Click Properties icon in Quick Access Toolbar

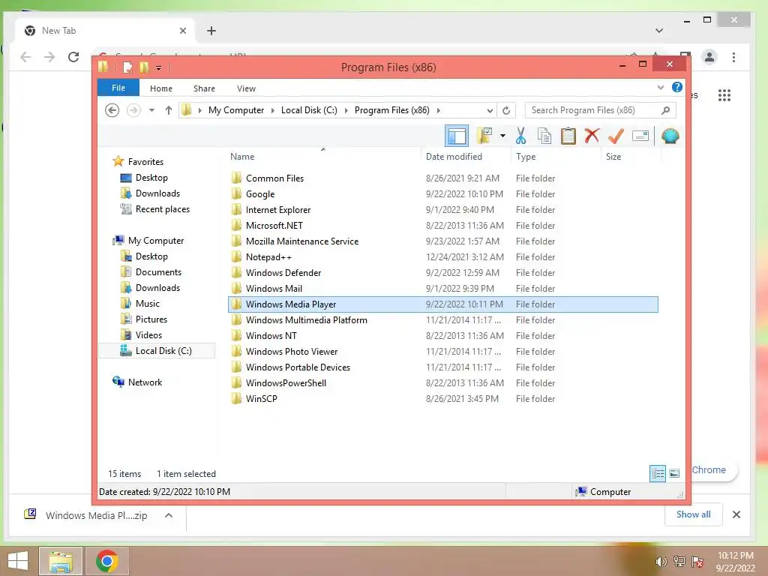127,67
